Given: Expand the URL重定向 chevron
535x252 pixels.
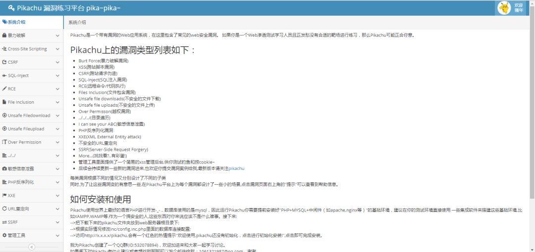Looking at the screenshot, I should [57, 209].
